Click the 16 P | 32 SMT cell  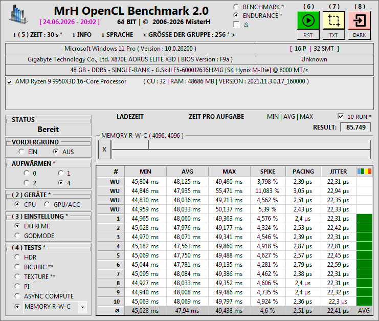[x=315, y=49]
